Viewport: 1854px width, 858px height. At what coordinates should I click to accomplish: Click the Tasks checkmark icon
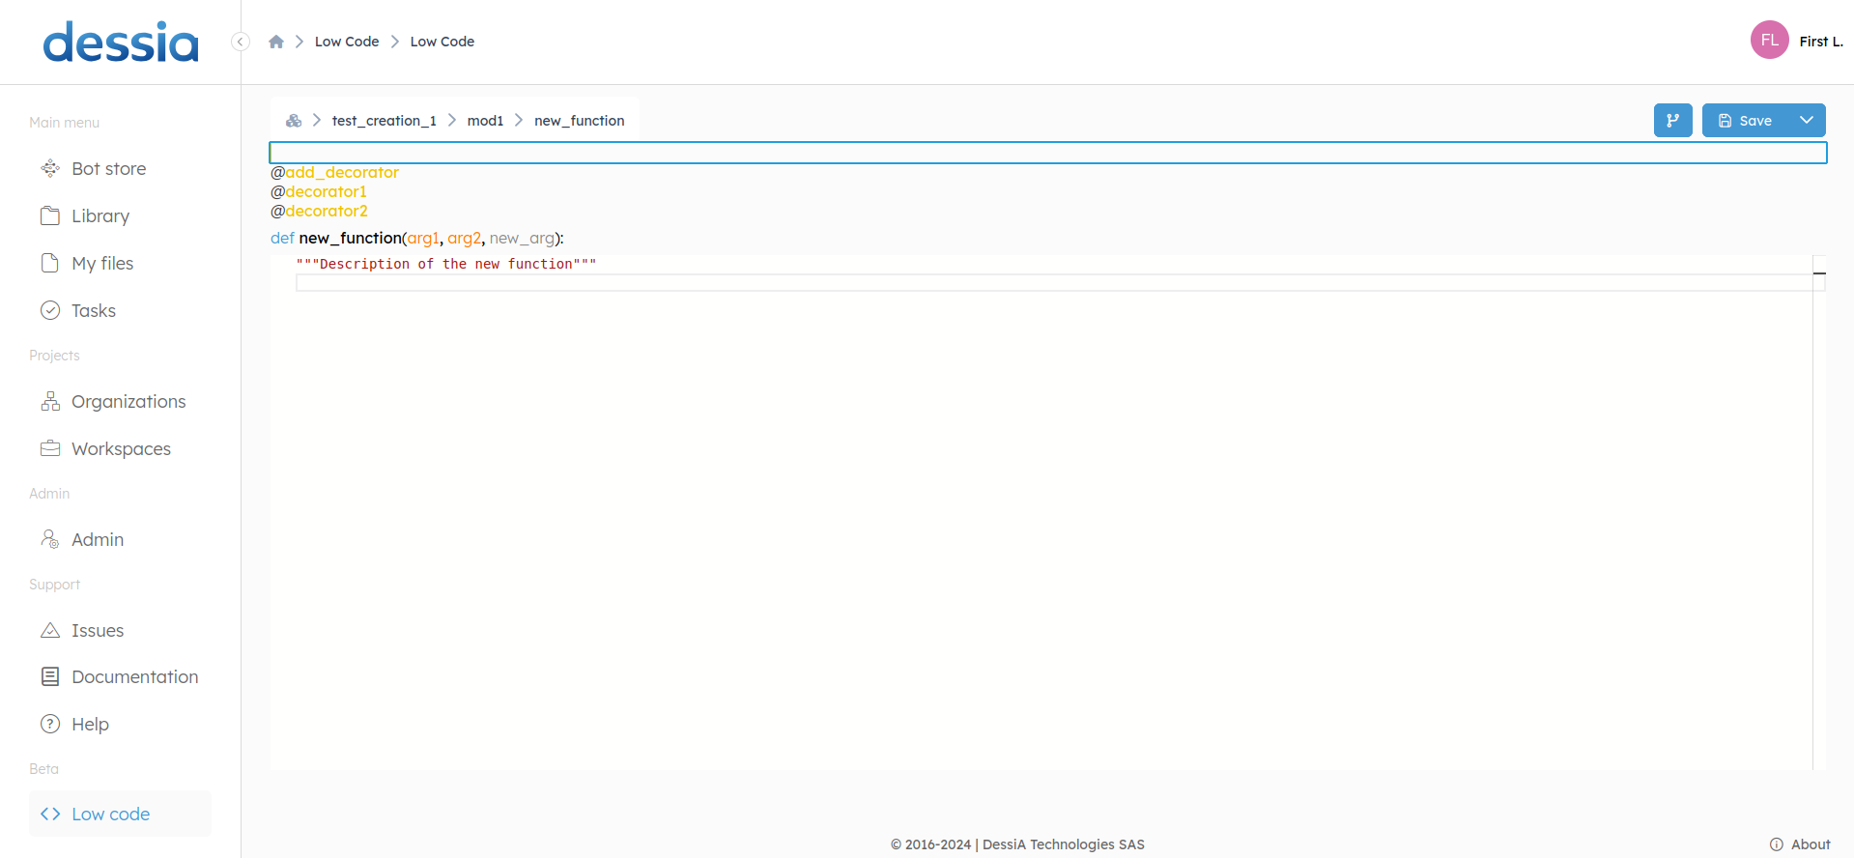pyautogui.click(x=50, y=310)
